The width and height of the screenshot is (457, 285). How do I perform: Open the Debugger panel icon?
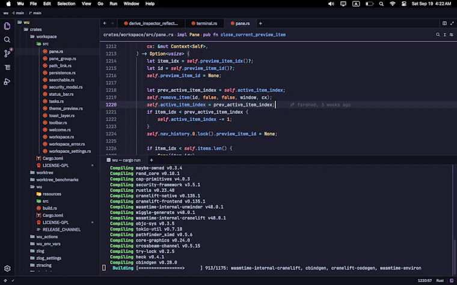pos(7,82)
